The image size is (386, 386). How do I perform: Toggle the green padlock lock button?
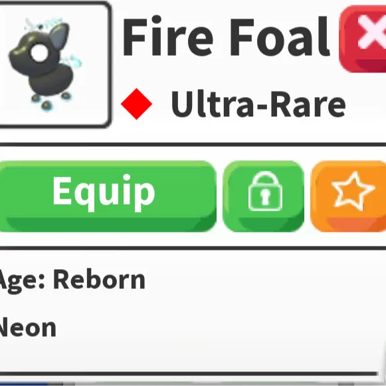tap(264, 196)
